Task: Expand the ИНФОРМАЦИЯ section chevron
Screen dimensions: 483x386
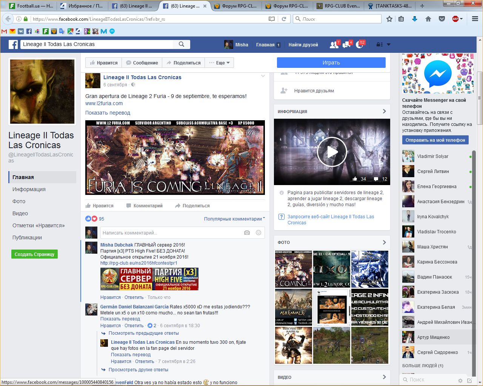Action: [384, 111]
